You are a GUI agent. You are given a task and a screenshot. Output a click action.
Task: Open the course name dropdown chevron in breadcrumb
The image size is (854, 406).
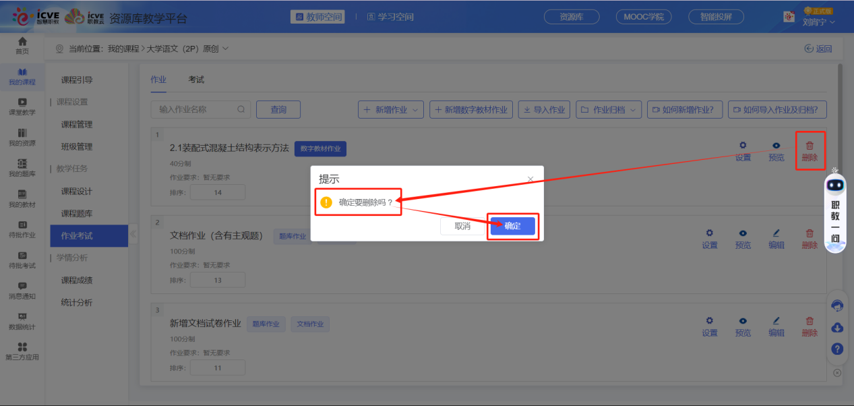click(x=226, y=49)
